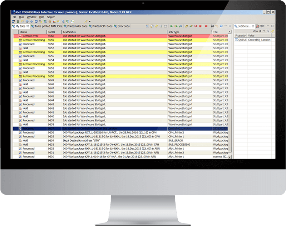Switch to the Printed ARN Jobs tab

pyautogui.click(x=77, y=26)
